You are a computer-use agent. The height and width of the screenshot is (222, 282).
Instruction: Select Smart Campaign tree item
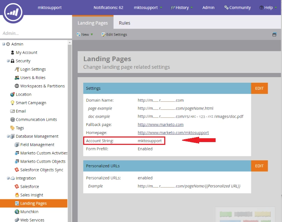pyautogui.click(x=31, y=103)
